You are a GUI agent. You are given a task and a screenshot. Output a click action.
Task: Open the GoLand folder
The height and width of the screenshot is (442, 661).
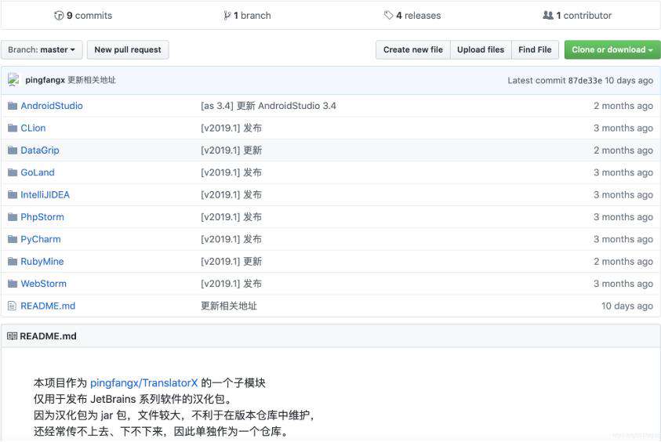pos(38,172)
